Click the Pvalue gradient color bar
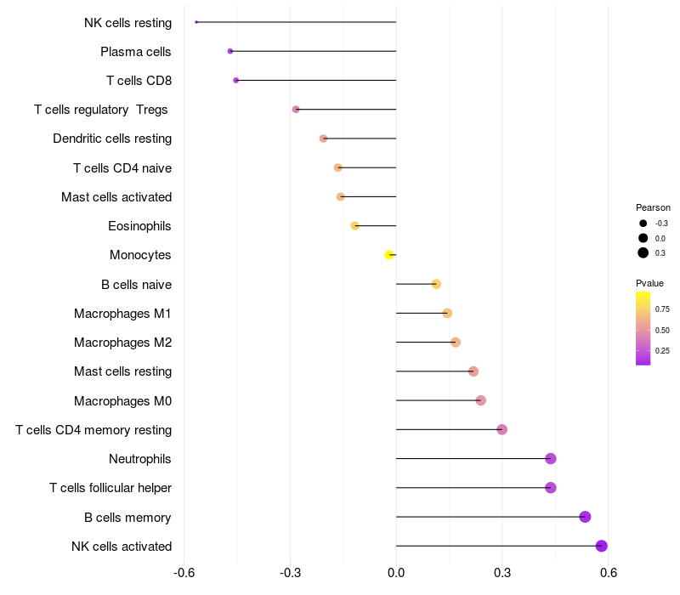 [x=643, y=329]
